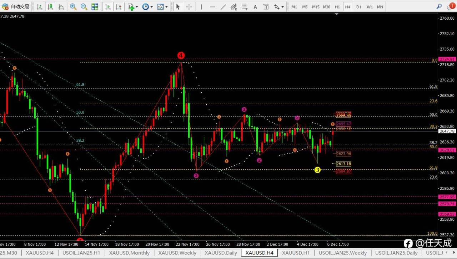Click the current price tag 2647.78

447,131
